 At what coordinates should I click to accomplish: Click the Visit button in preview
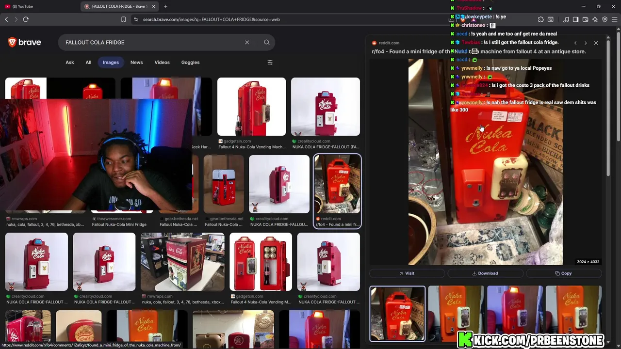click(407, 273)
